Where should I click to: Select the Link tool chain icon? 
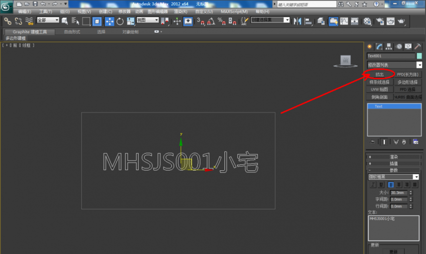click(7, 21)
